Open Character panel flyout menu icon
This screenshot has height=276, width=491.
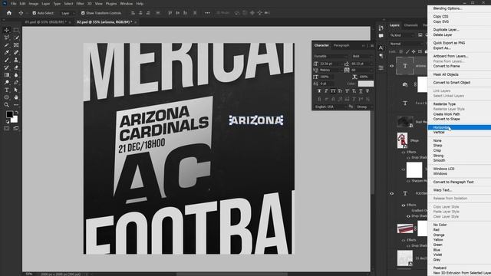pos(372,46)
